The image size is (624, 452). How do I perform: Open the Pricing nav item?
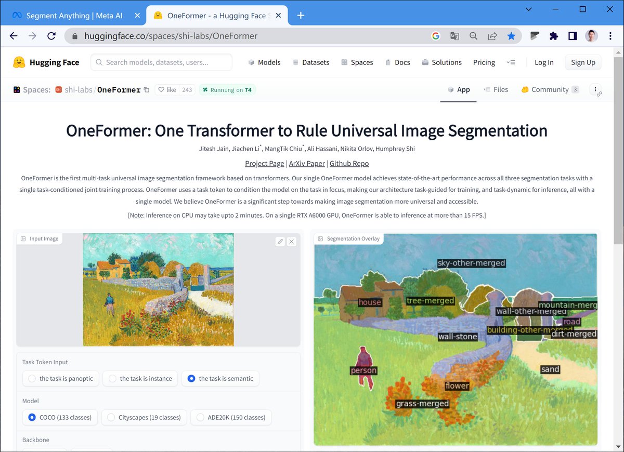tap(484, 62)
